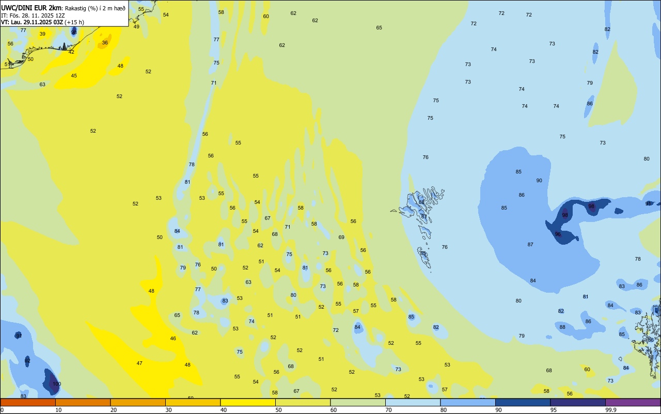
Task: Click the 90–95 dark blue legend swatch
Action: tap(523, 402)
